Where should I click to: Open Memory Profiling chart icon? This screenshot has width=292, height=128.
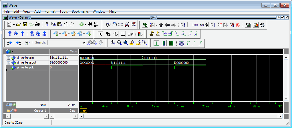point(256,25)
